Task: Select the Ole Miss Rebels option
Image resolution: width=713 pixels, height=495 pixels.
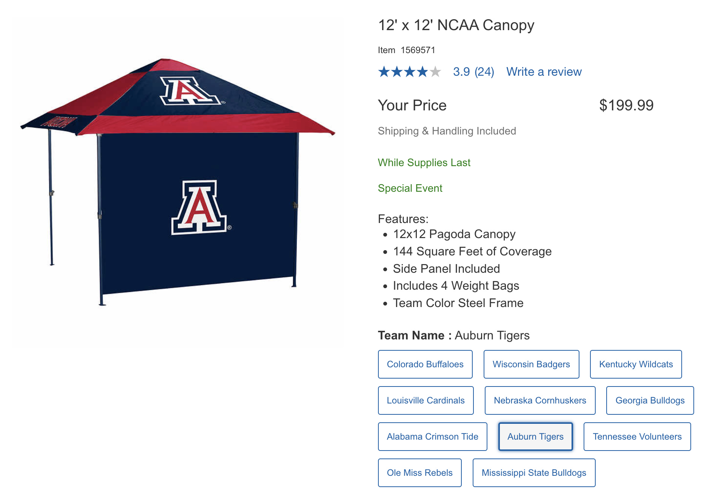Action: pos(420,473)
